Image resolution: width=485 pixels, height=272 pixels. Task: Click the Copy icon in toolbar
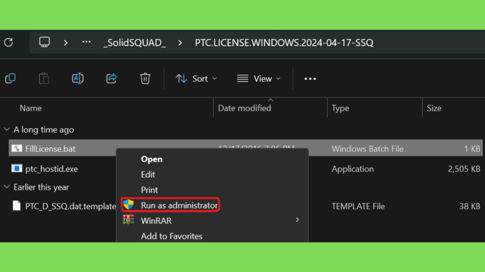point(10,78)
